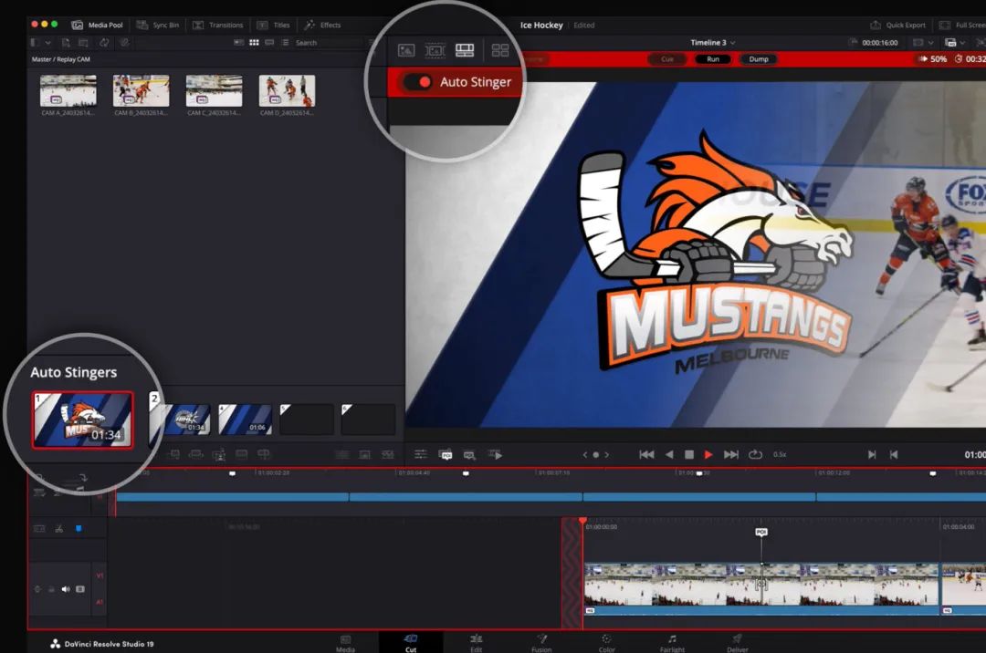Toggle the blue timeline snapping icon
The image size is (986, 653).
(x=79, y=529)
